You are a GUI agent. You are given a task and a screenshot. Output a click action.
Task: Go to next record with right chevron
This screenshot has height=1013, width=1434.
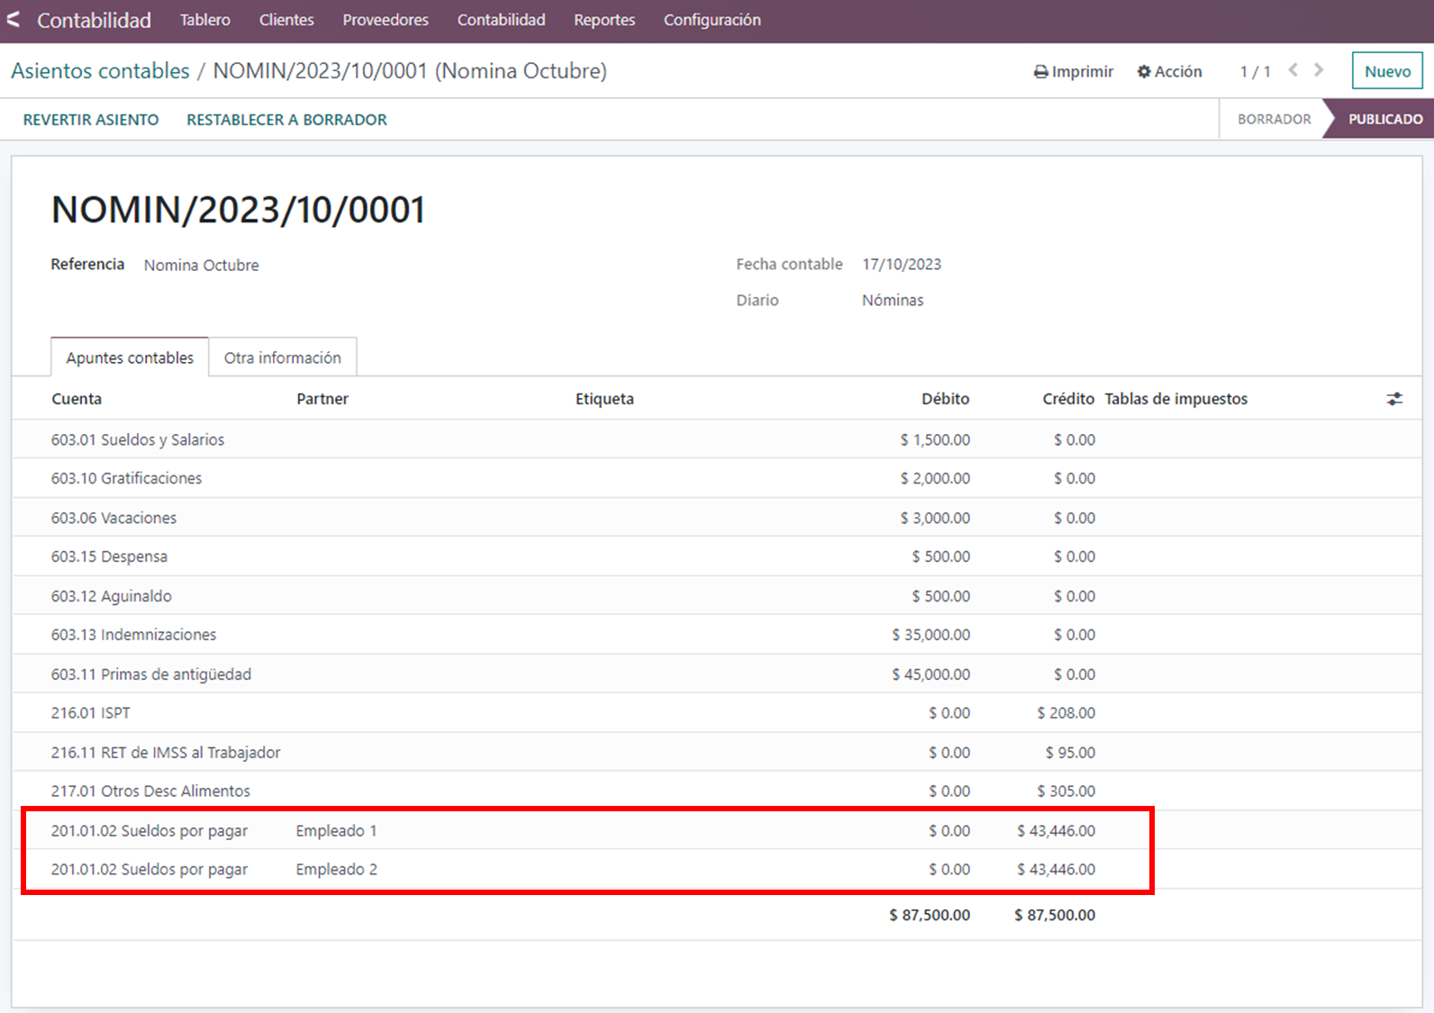pos(1319,70)
